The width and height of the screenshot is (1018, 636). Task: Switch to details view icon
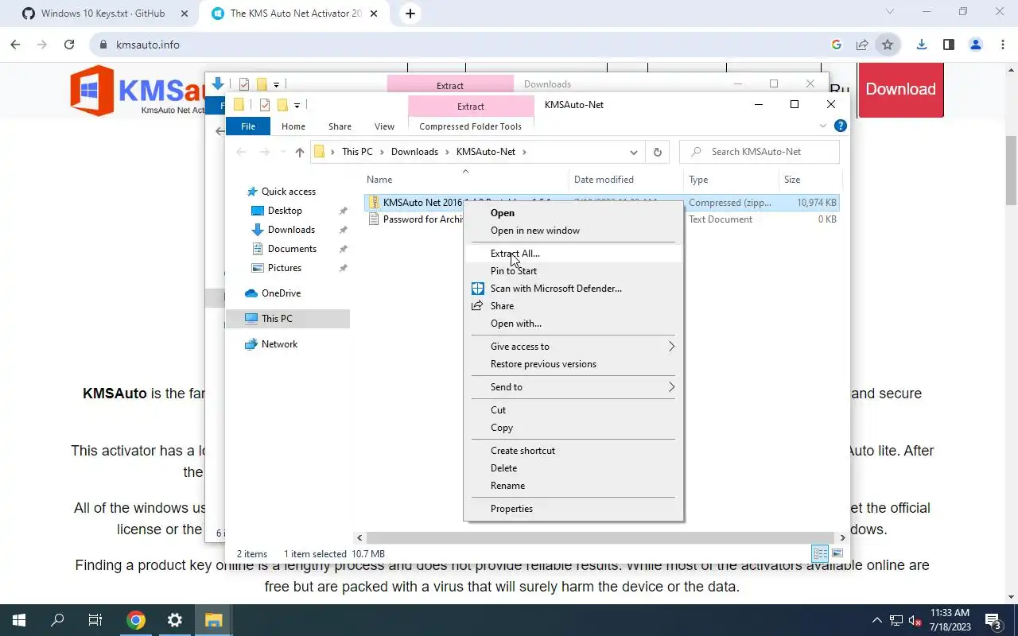820,553
